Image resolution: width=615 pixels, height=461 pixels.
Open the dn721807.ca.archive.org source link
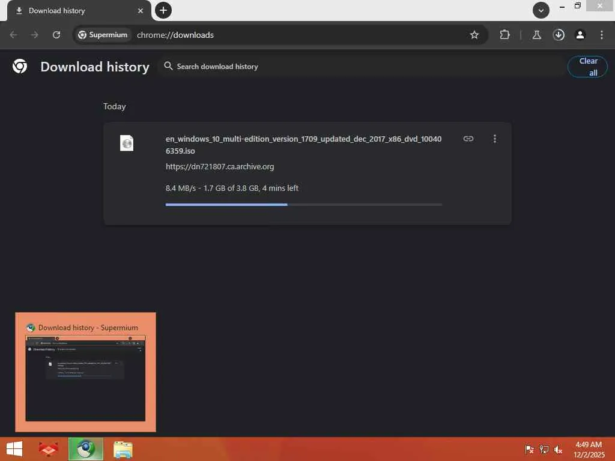click(220, 167)
